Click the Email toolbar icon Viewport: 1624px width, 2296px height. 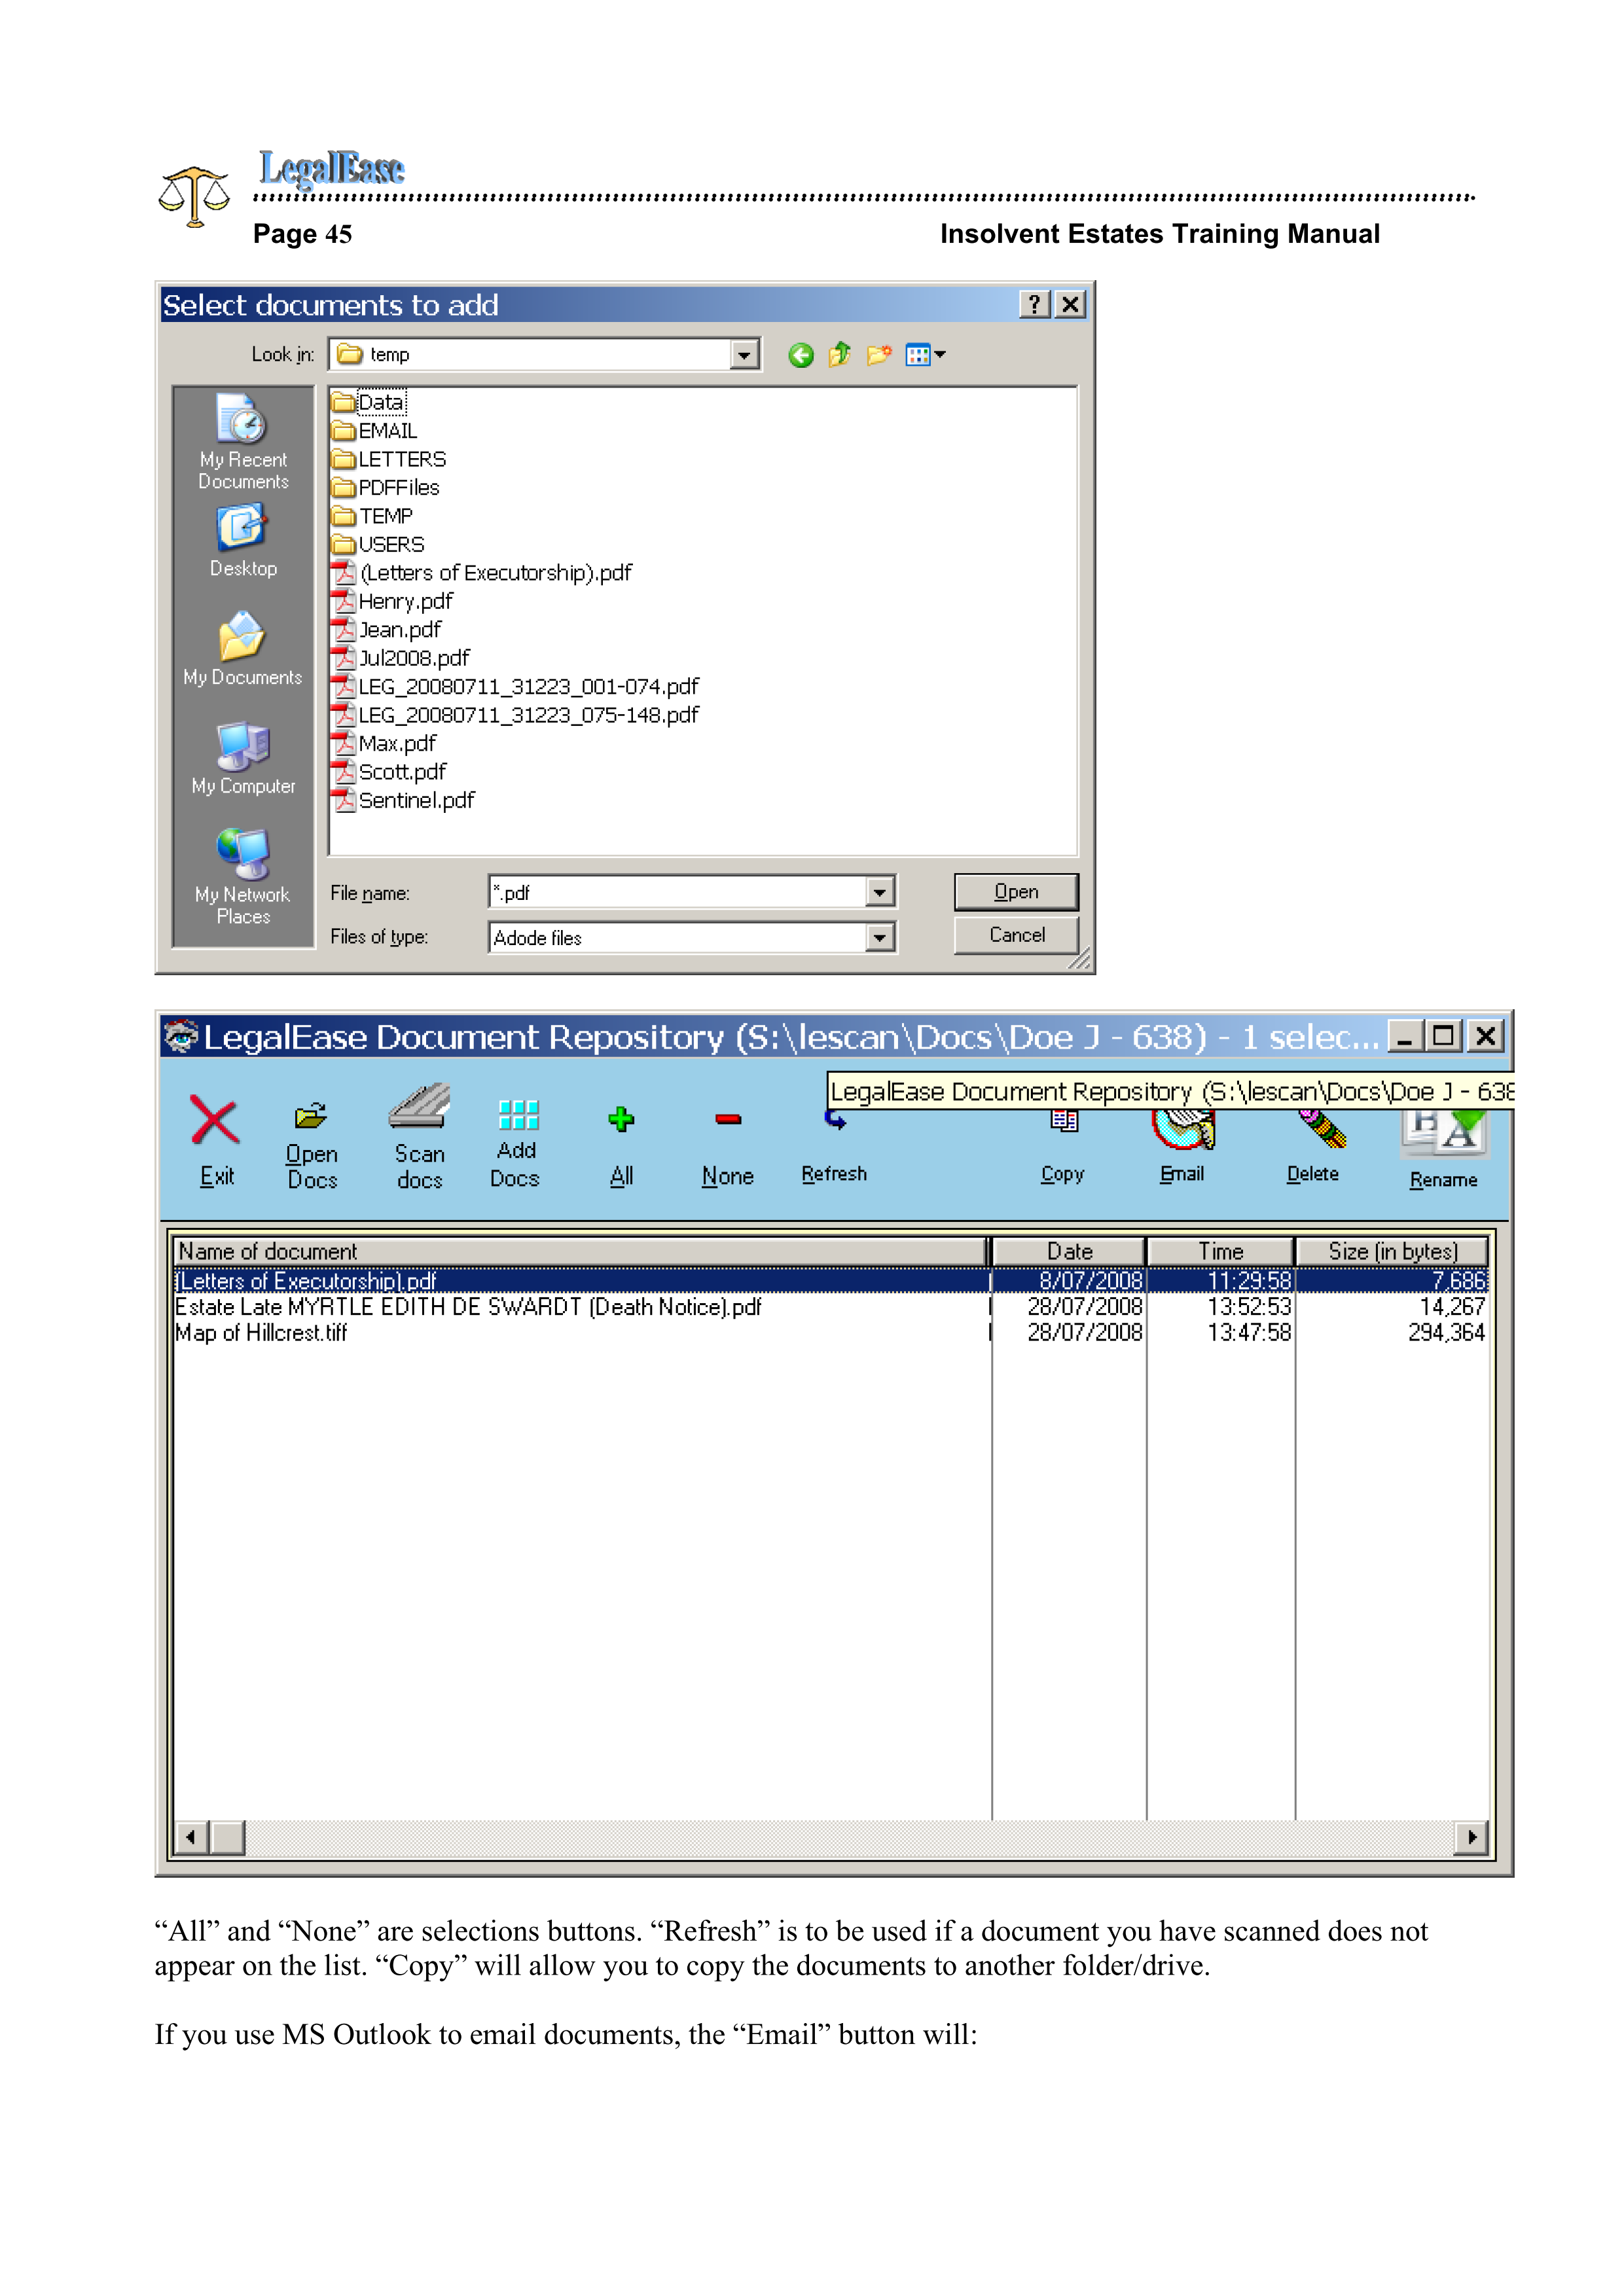pos(1183,1130)
